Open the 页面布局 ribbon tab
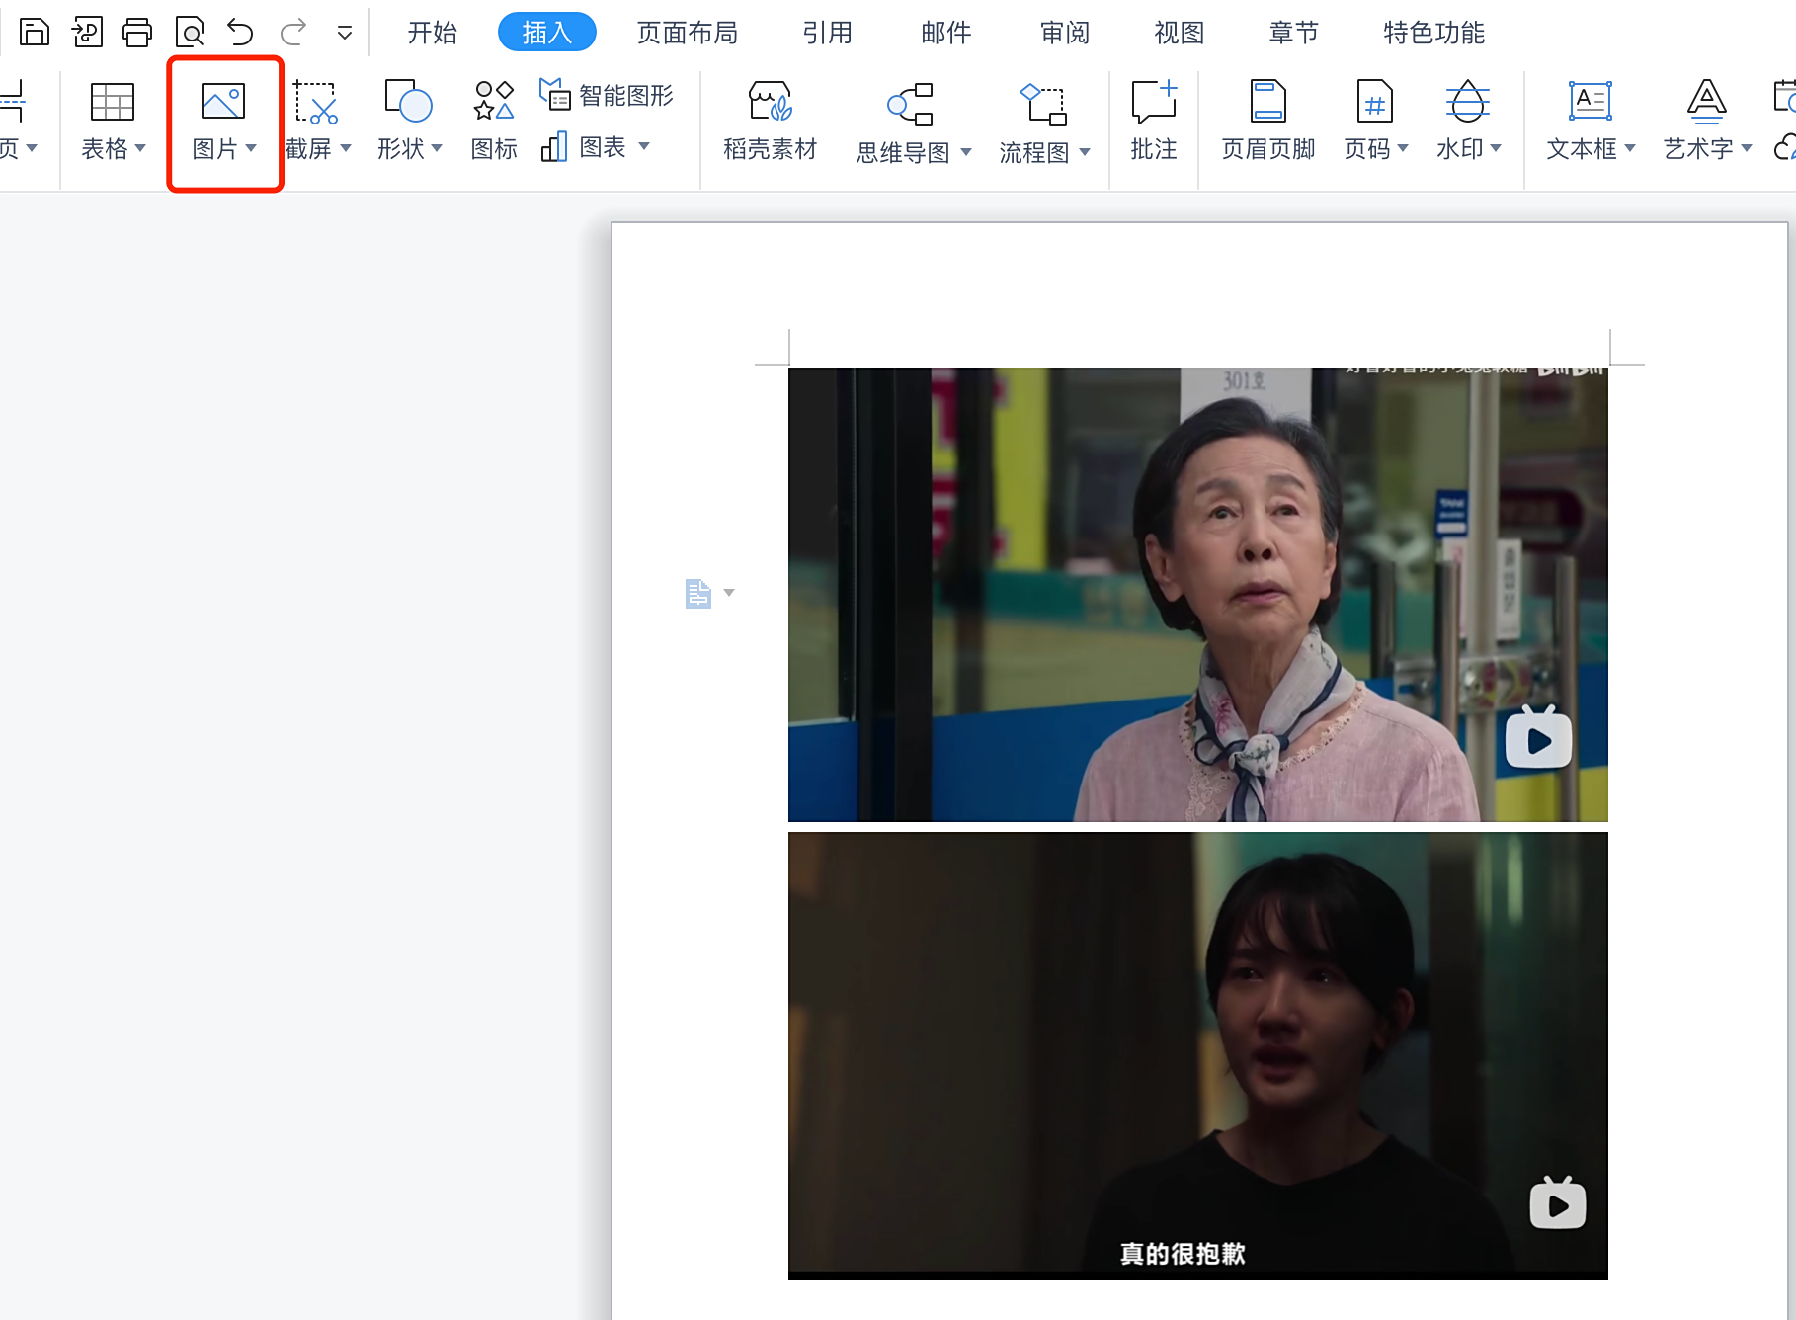This screenshot has width=1796, height=1320. click(687, 32)
